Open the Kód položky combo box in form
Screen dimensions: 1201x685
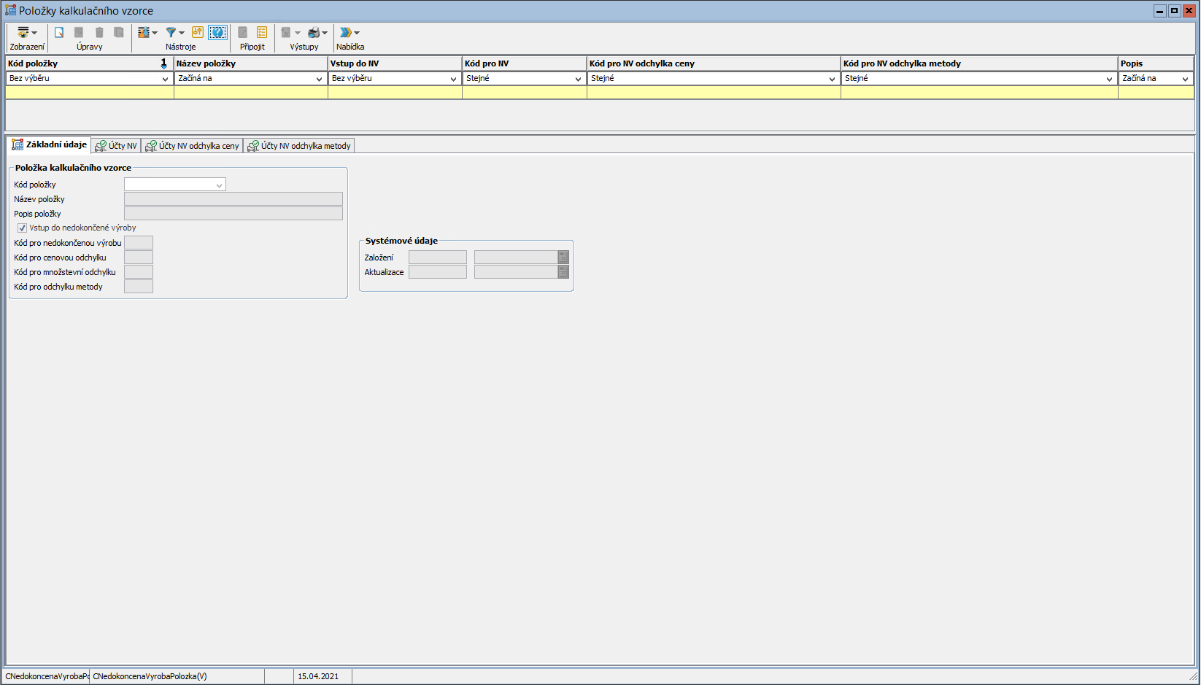(219, 185)
